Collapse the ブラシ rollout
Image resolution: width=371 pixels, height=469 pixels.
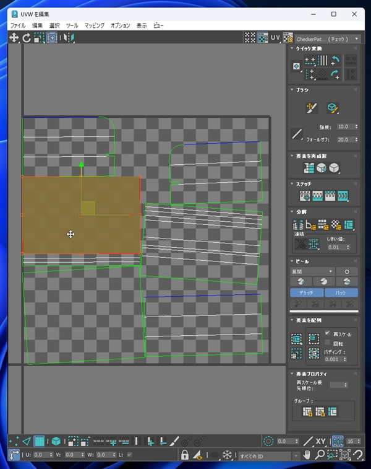tap(292, 90)
